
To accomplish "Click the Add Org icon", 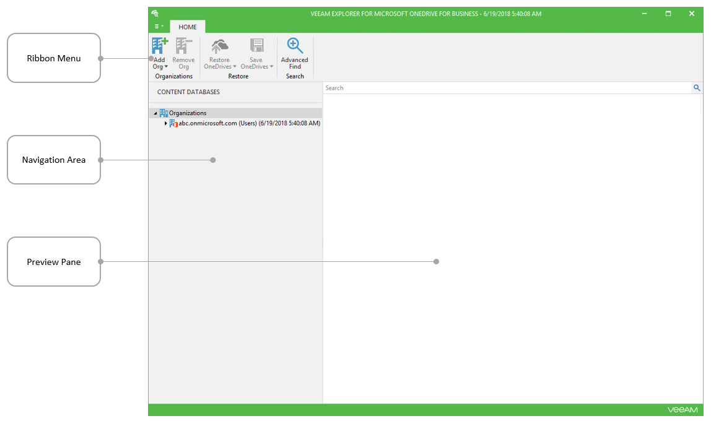I will [x=160, y=45].
